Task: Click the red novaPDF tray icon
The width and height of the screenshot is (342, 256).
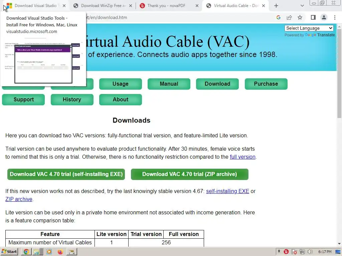Action: click(x=286, y=252)
